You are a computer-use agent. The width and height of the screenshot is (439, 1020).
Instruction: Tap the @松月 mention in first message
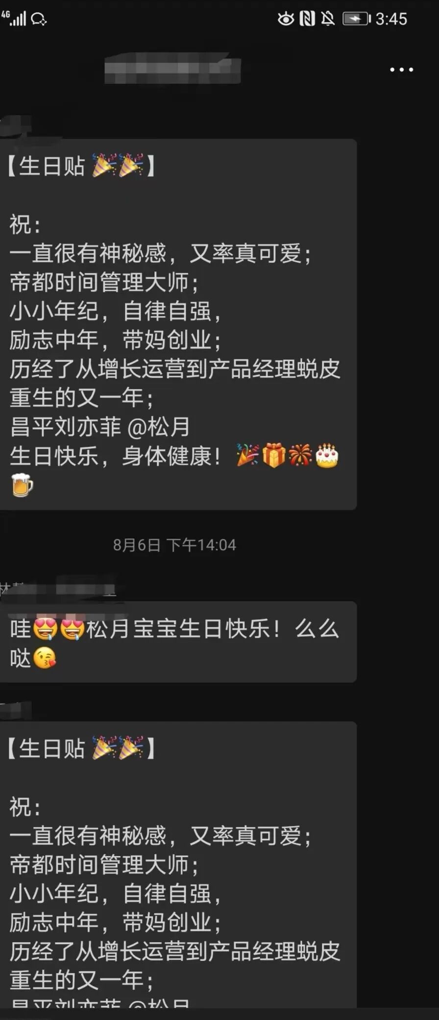pos(158,427)
